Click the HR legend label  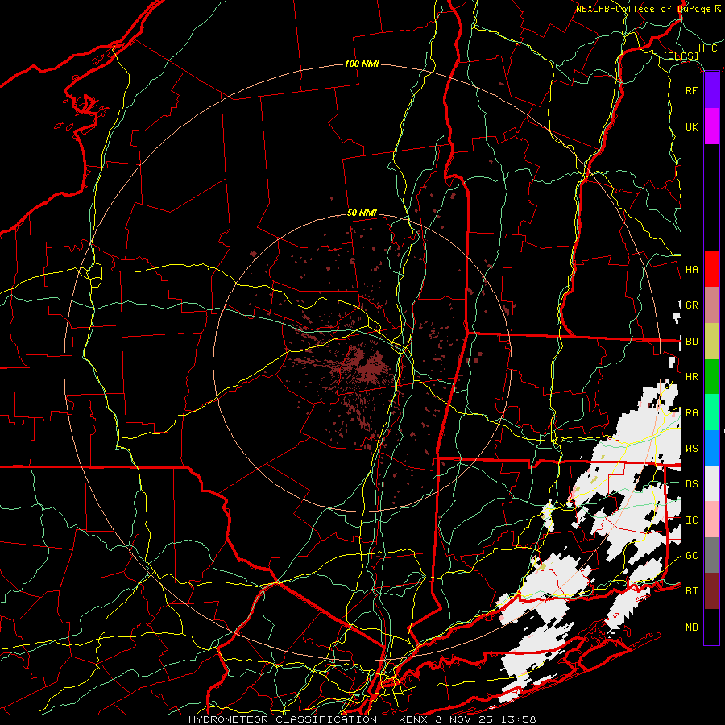click(691, 377)
